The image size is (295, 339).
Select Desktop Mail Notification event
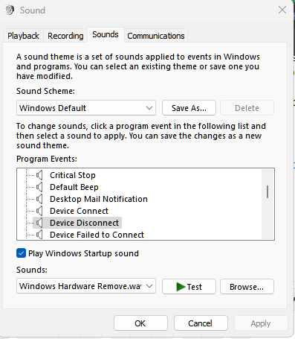click(99, 199)
